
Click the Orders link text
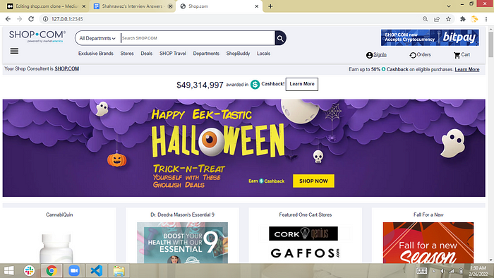pyautogui.click(x=423, y=54)
